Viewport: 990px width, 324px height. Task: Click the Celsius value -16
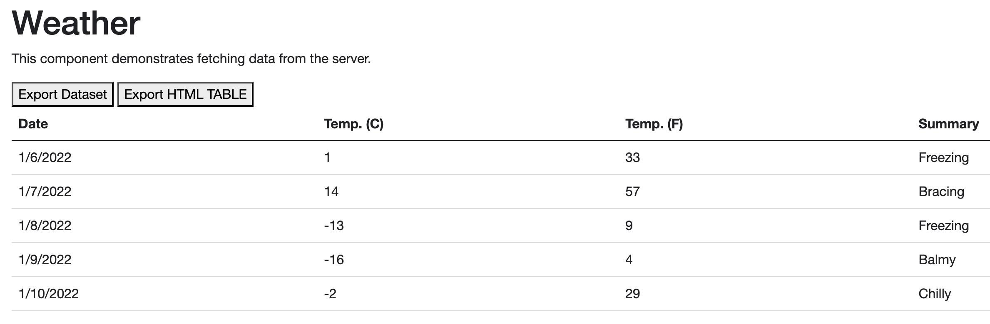334,260
